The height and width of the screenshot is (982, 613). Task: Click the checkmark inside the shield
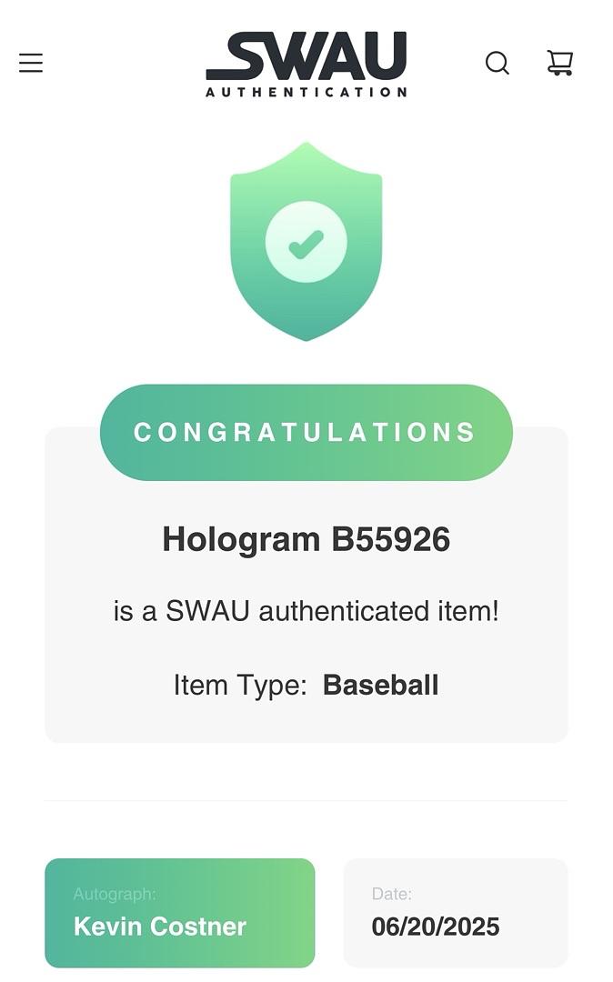pyautogui.click(x=306, y=243)
